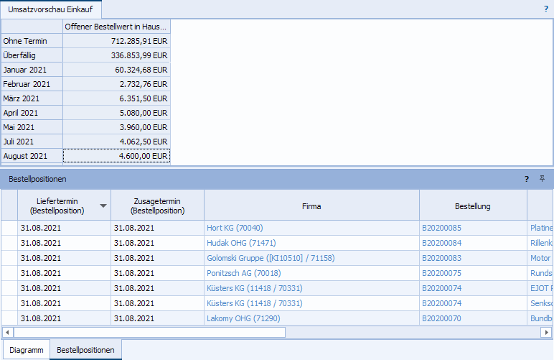554x360 pixels.
Task: Pin the Bestellpositionen panel
Action: pyautogui.click(x=543, y=179)
